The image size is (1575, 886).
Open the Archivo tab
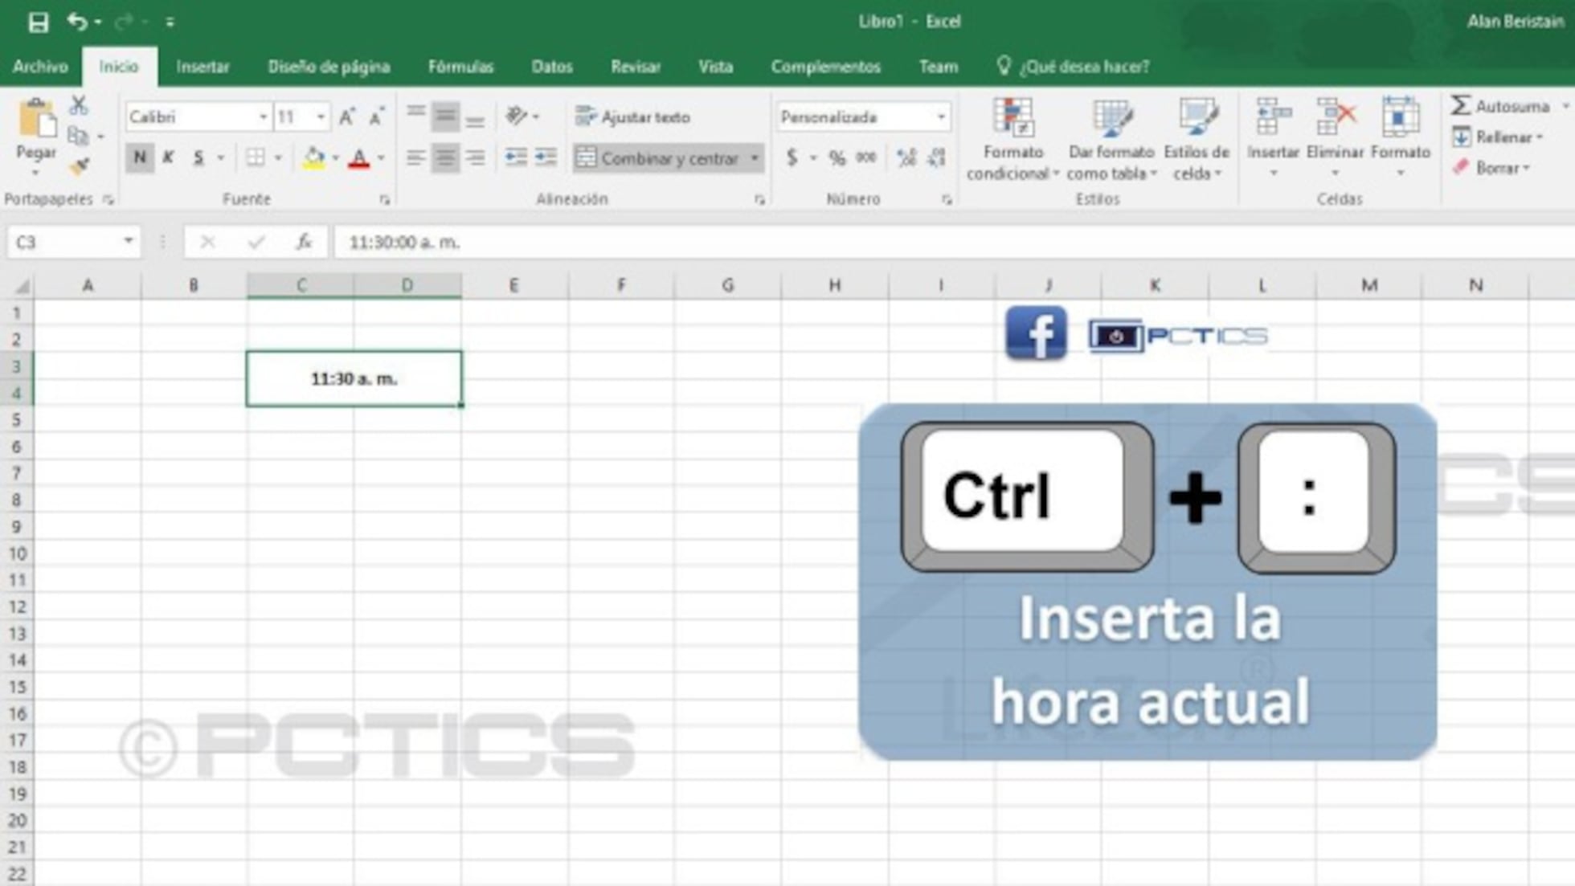point(40,67)
